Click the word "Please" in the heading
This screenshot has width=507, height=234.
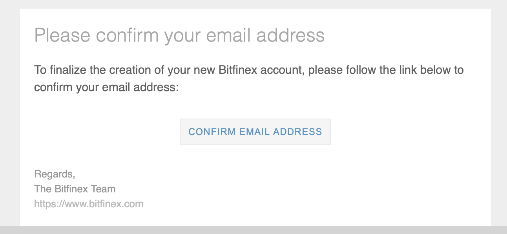click(x=62, y=36)
